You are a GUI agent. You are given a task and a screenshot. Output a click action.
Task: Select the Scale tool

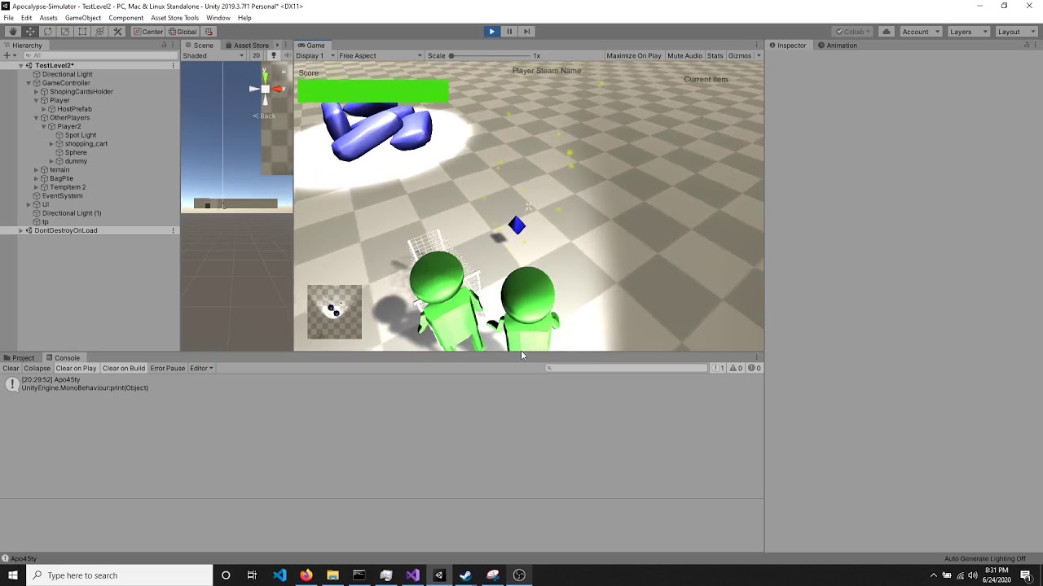(x=65, y=32)
